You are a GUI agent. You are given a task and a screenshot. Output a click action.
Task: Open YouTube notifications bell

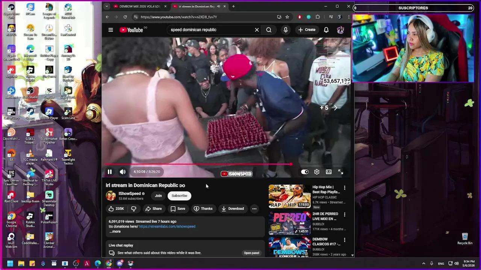(x=326, y=30)
